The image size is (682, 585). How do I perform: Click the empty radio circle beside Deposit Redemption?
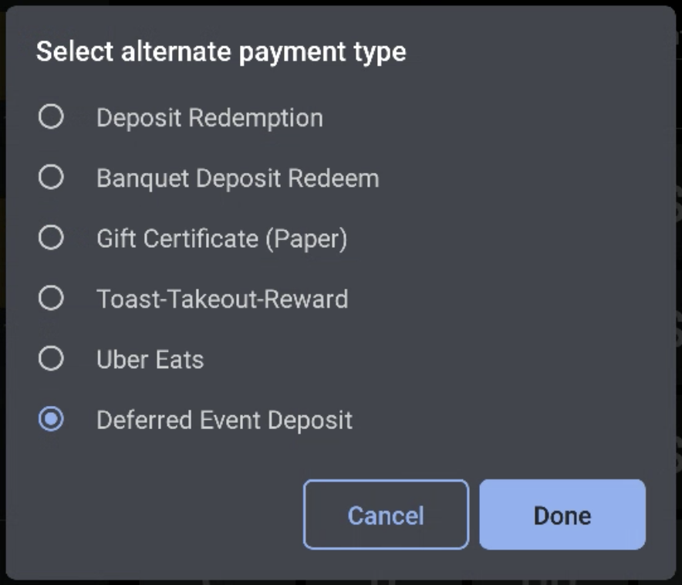51,117
